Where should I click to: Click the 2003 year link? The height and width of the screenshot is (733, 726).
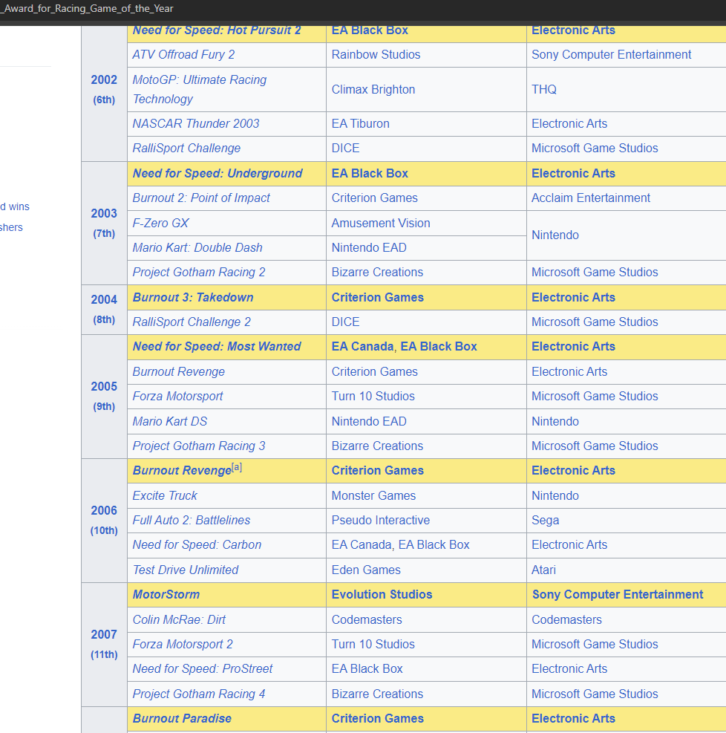pyautogui.click(x=104, y=214)
